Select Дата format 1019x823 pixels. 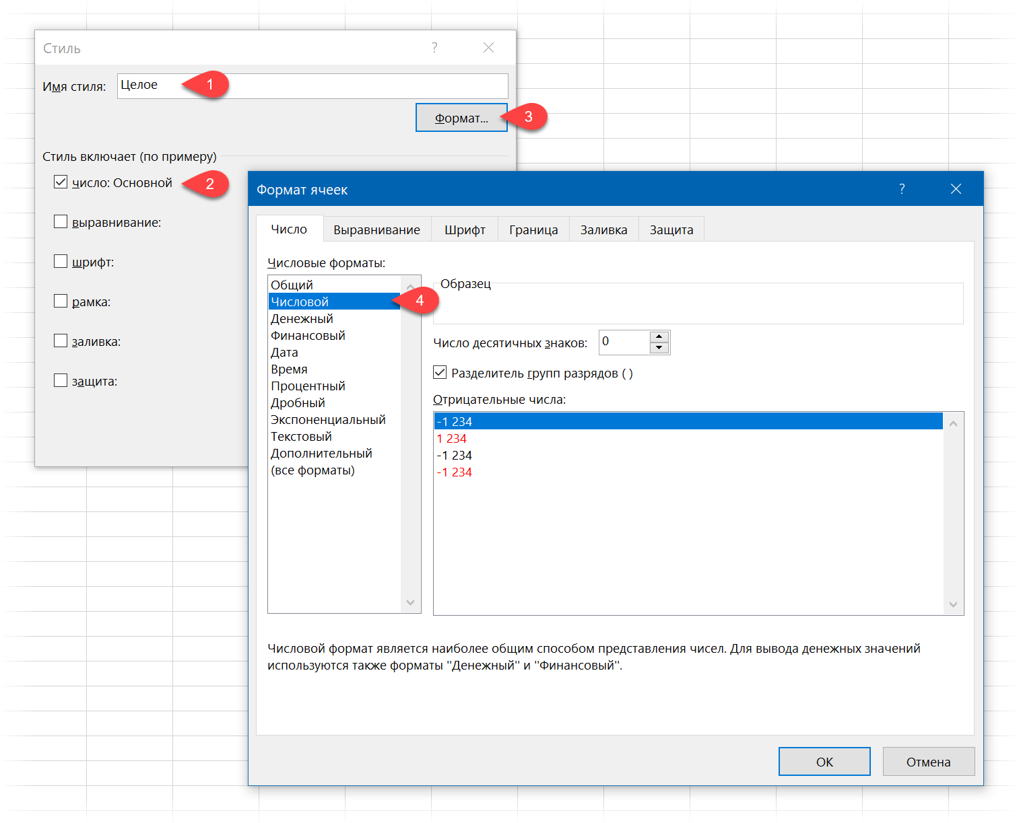click(335, 352)
